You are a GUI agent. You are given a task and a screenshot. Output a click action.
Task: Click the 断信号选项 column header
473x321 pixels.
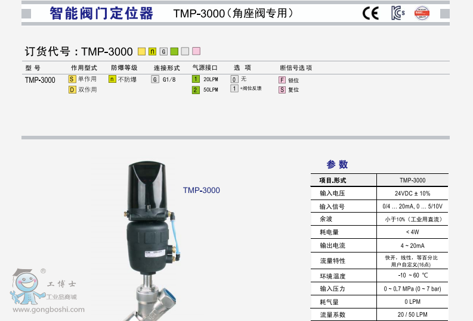point(296,68)
